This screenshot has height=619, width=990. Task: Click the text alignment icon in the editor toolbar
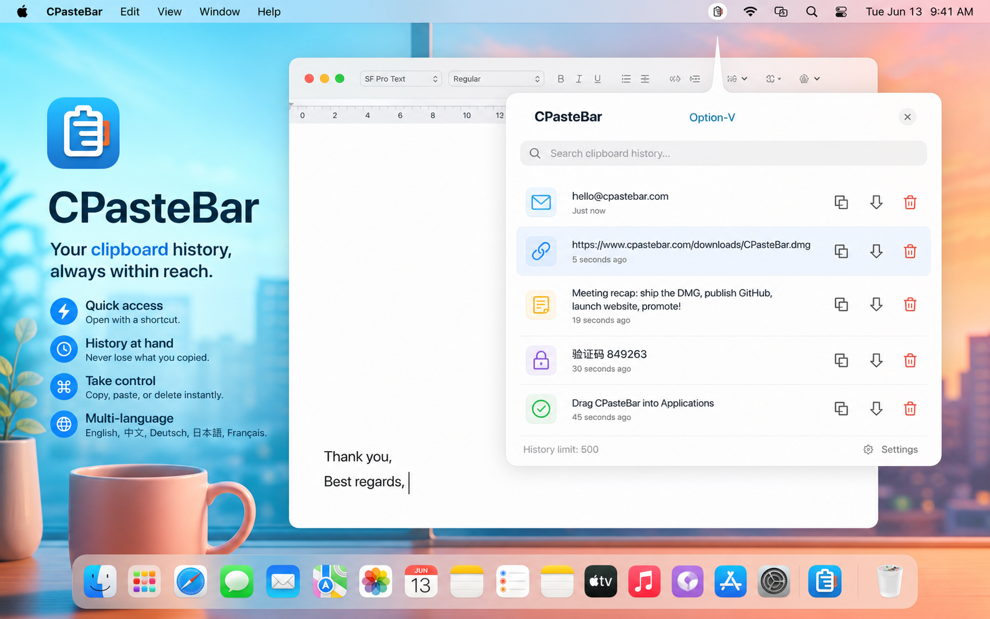pyautogui.click(x=645, y=79)
